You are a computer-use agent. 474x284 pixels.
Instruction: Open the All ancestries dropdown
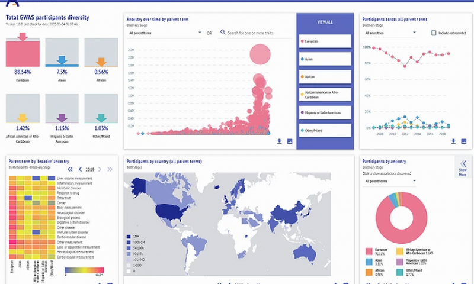click(390, 33)
